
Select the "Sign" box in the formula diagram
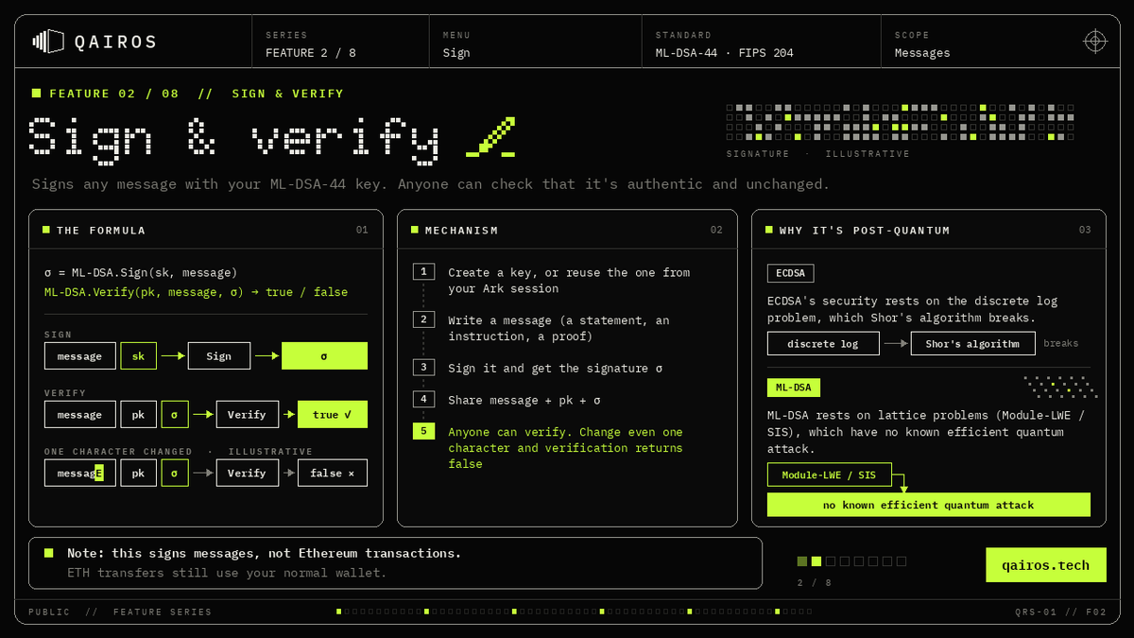pos(219,356)
